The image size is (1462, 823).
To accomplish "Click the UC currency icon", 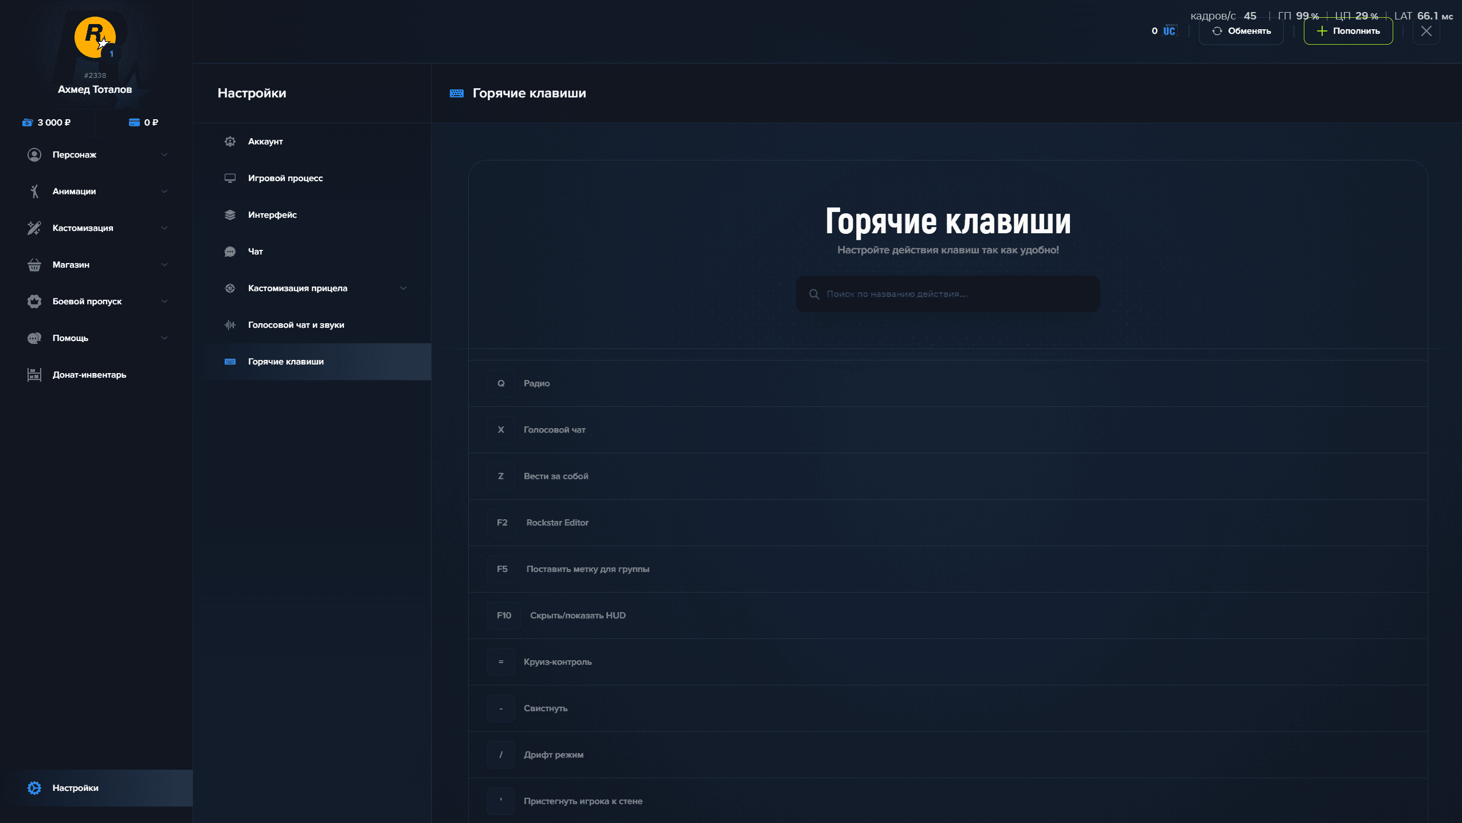I will pyautogui.click(x=1169, y=31).
